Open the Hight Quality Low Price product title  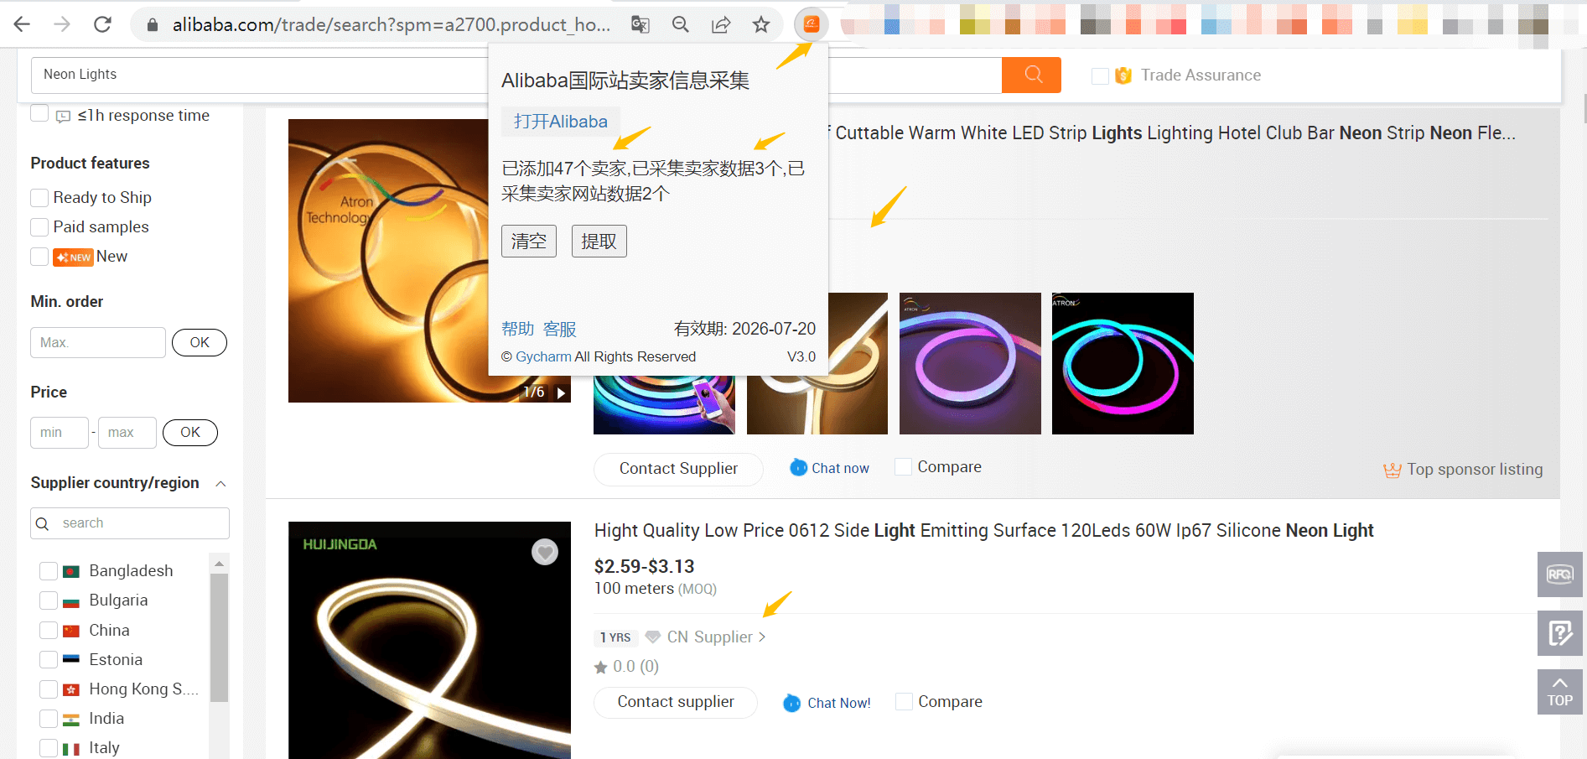[x=983, y=531]
